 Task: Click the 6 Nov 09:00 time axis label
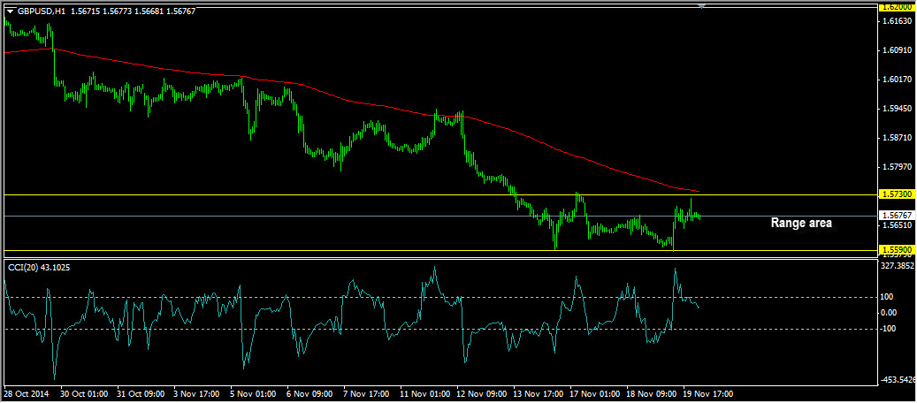[x=310, y=394]
